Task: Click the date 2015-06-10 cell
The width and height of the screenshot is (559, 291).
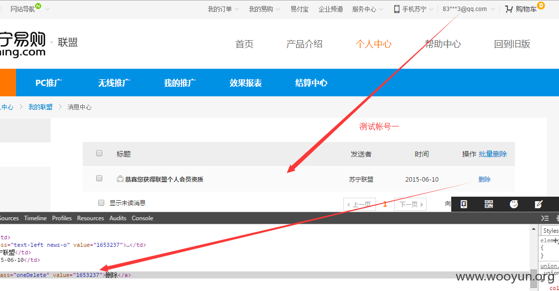Action: click(422, 180)
